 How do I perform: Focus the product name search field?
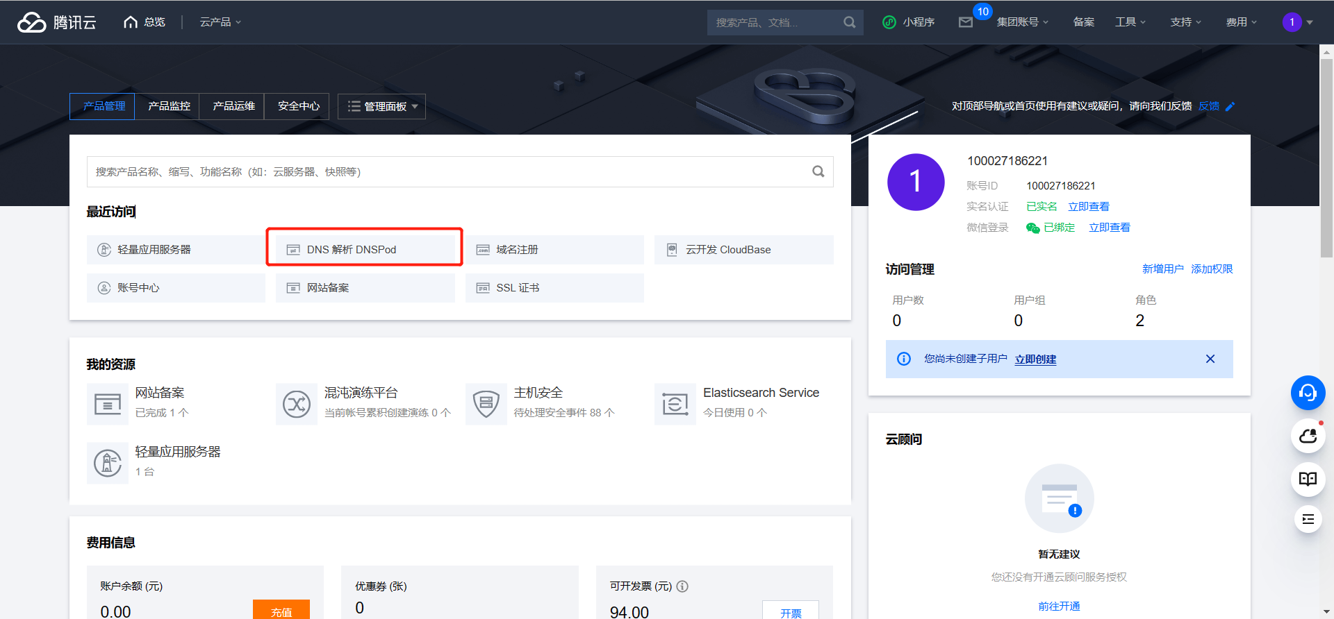452,171
